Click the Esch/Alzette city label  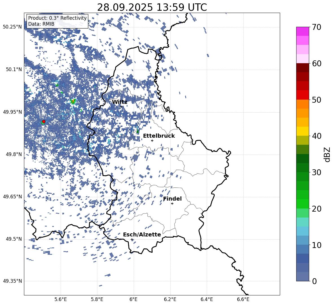pos(142,235)
